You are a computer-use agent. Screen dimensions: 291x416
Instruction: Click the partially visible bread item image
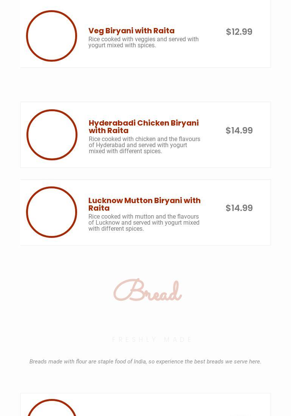[52, 408]
